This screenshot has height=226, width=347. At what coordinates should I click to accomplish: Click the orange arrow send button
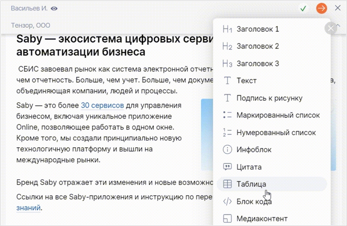point(321,8)
